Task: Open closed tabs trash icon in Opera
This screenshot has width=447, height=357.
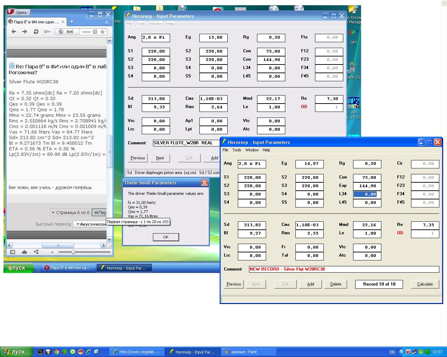Action: [x=107, y=22]
